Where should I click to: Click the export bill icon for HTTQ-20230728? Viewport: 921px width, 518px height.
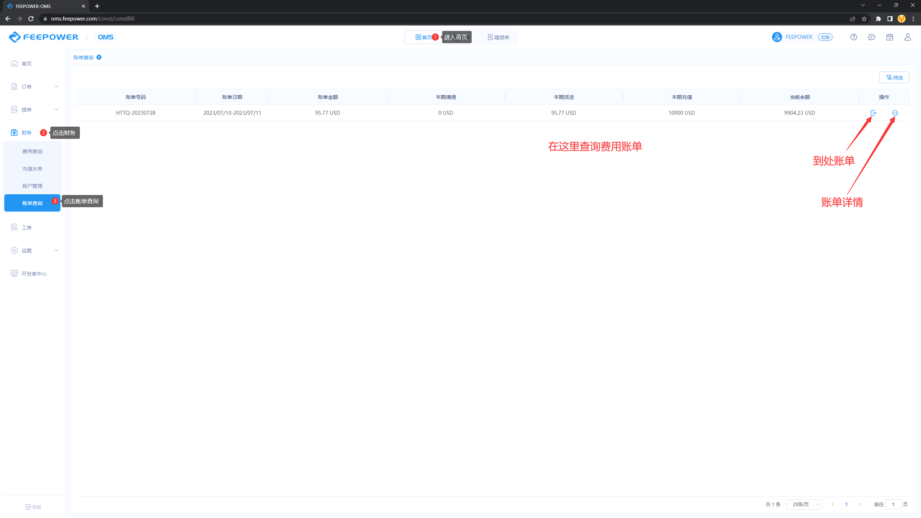pyautogui.click(x=873, y=113)
